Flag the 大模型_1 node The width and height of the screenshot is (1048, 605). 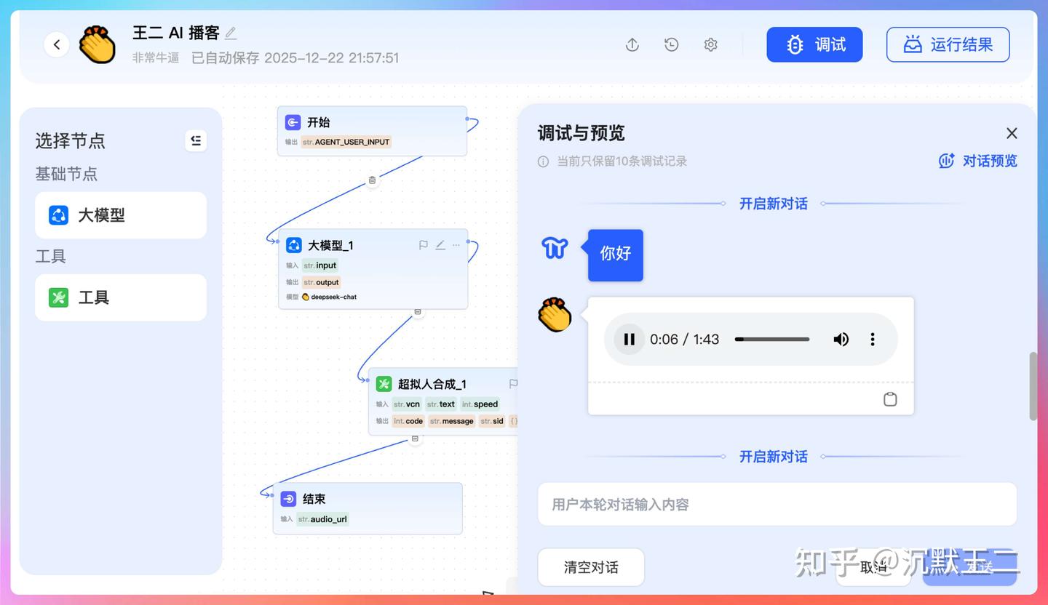(x=423, y=245)
